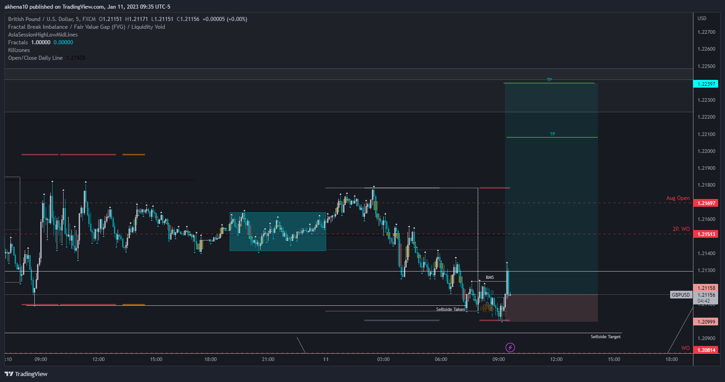Image resolution: width=725 pixels, height=382 pixels.
Task: Select the AsiaSessionHighLowMidLines indicator label
Action: [43, 35]
